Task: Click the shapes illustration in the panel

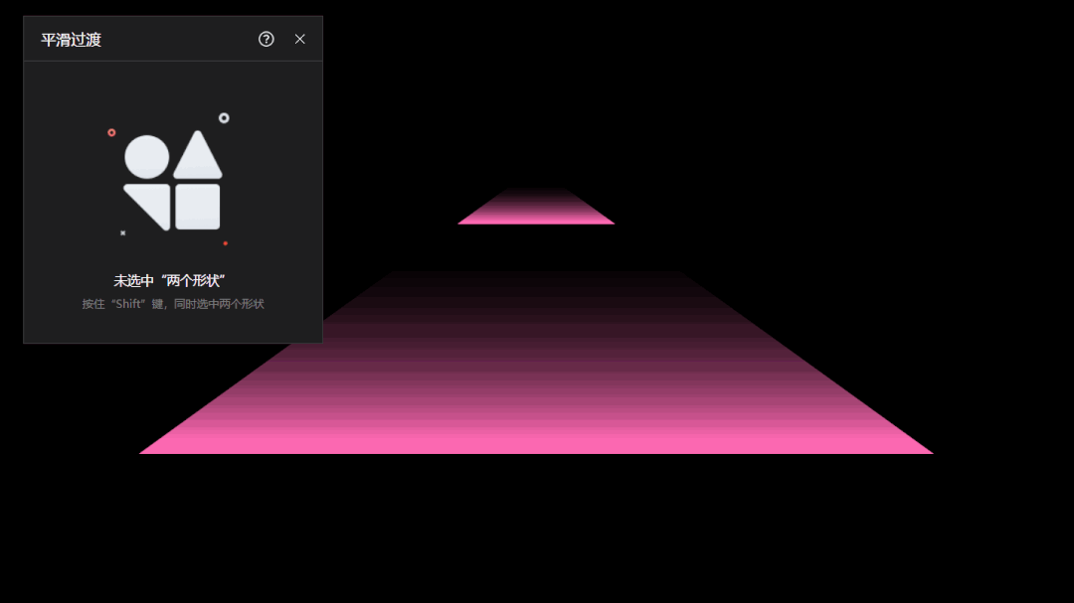Action: click(x=170, y=180)
